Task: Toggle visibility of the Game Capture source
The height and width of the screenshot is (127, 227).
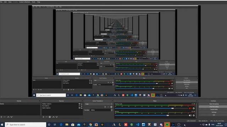Action: (79, 108)
